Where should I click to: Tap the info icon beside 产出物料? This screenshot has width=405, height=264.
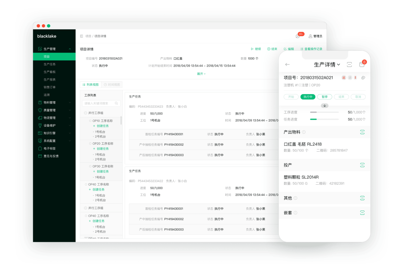304,132
